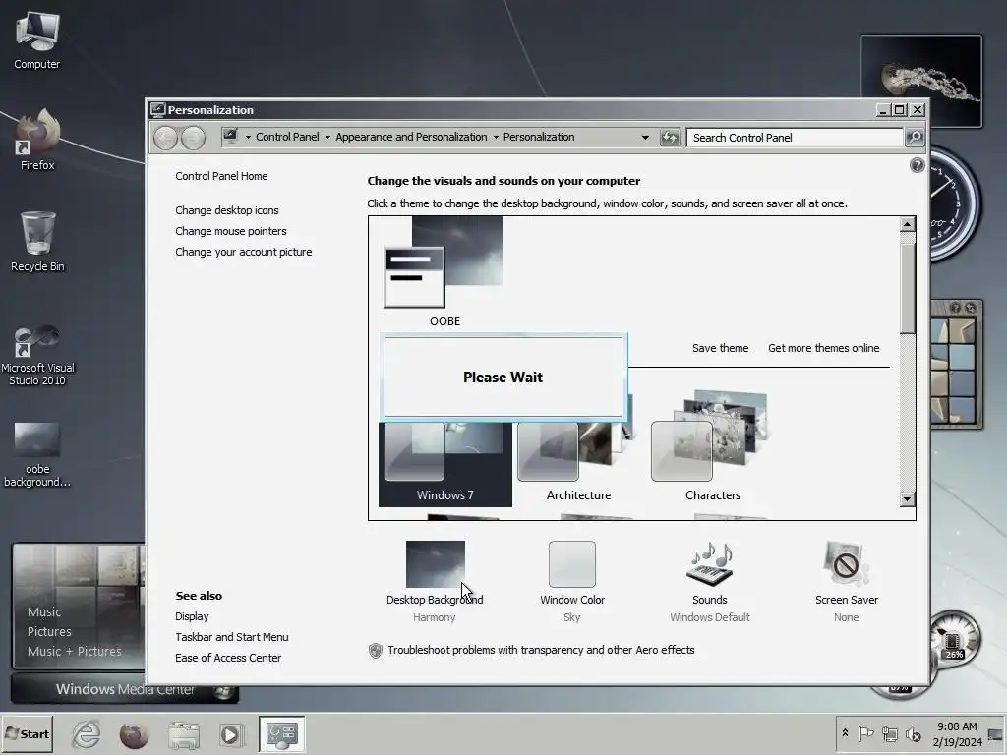Open Windows Media Player from the taskbar

[230, 734]
